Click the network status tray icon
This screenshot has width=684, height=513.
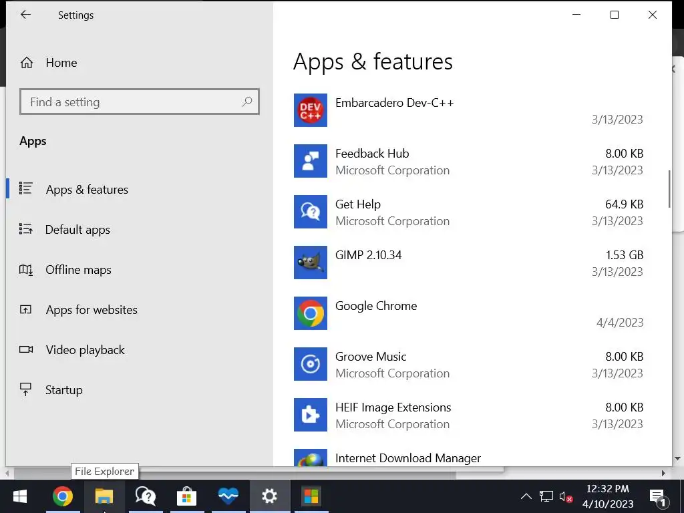[x=546, y=496]
